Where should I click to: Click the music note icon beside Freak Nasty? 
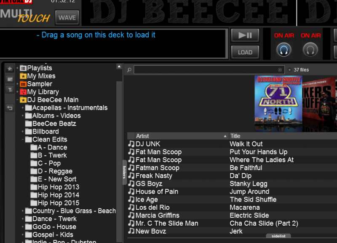(131, 176)
